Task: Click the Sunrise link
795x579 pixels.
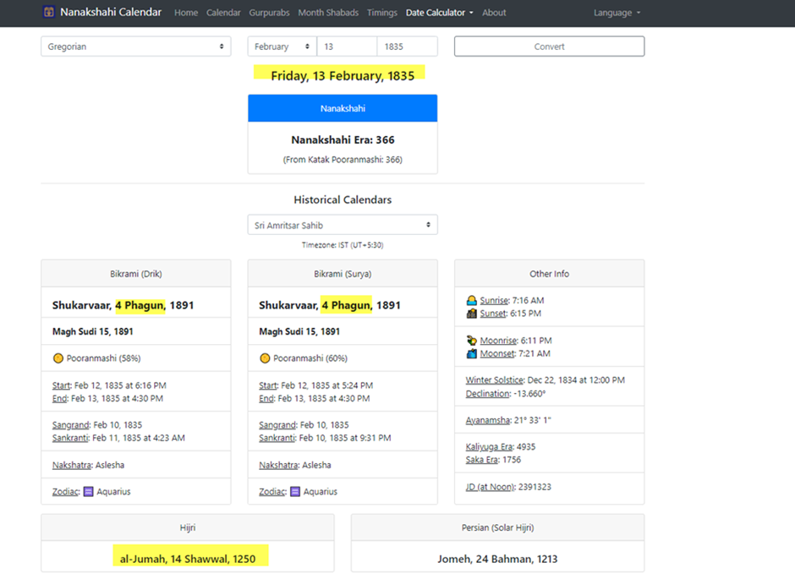Action: coord(494,300)
